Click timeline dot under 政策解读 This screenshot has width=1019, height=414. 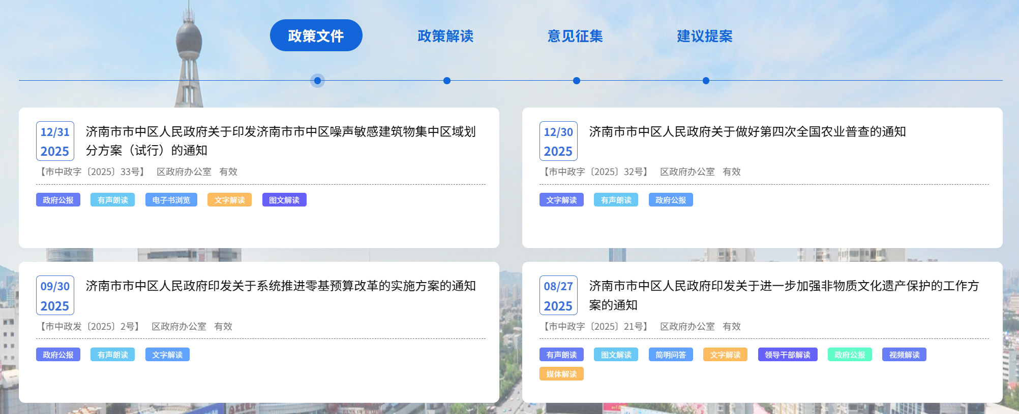447,81
